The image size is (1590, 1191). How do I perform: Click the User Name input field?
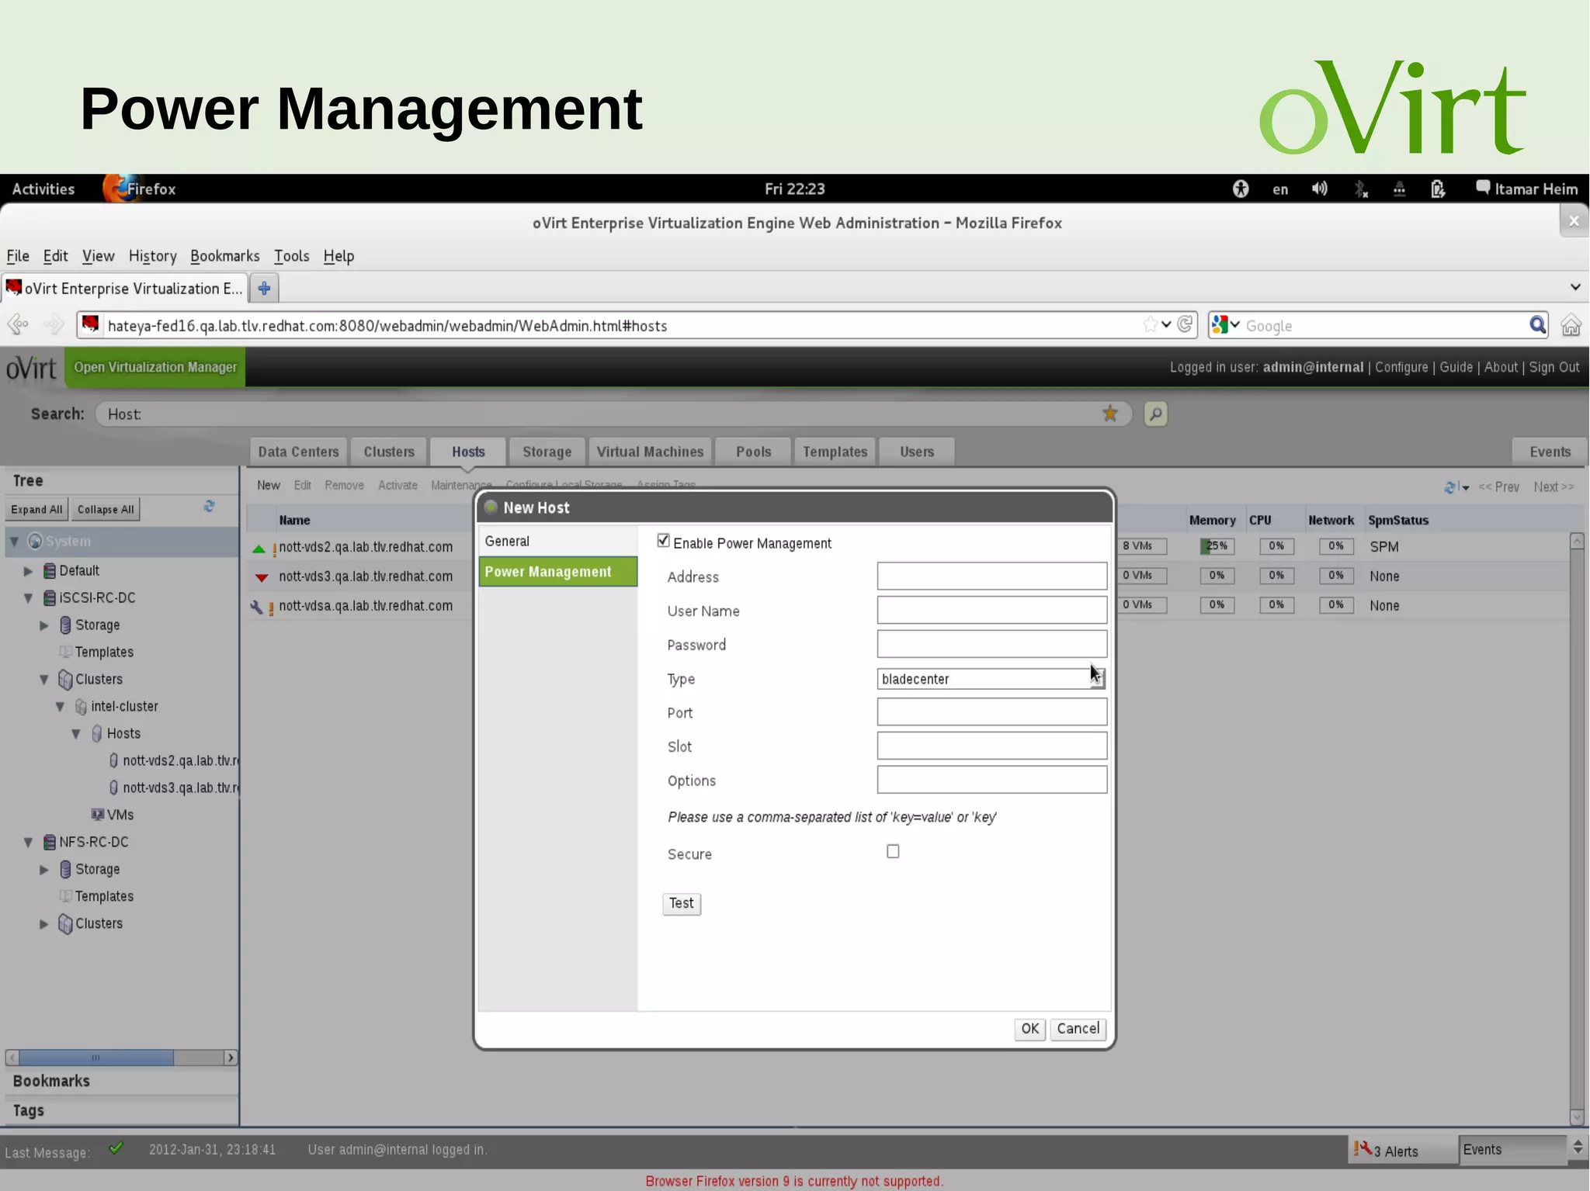click(992, 610)
